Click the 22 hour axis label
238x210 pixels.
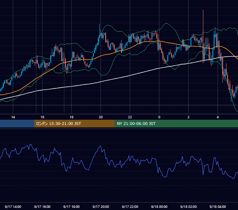[130, 117]
